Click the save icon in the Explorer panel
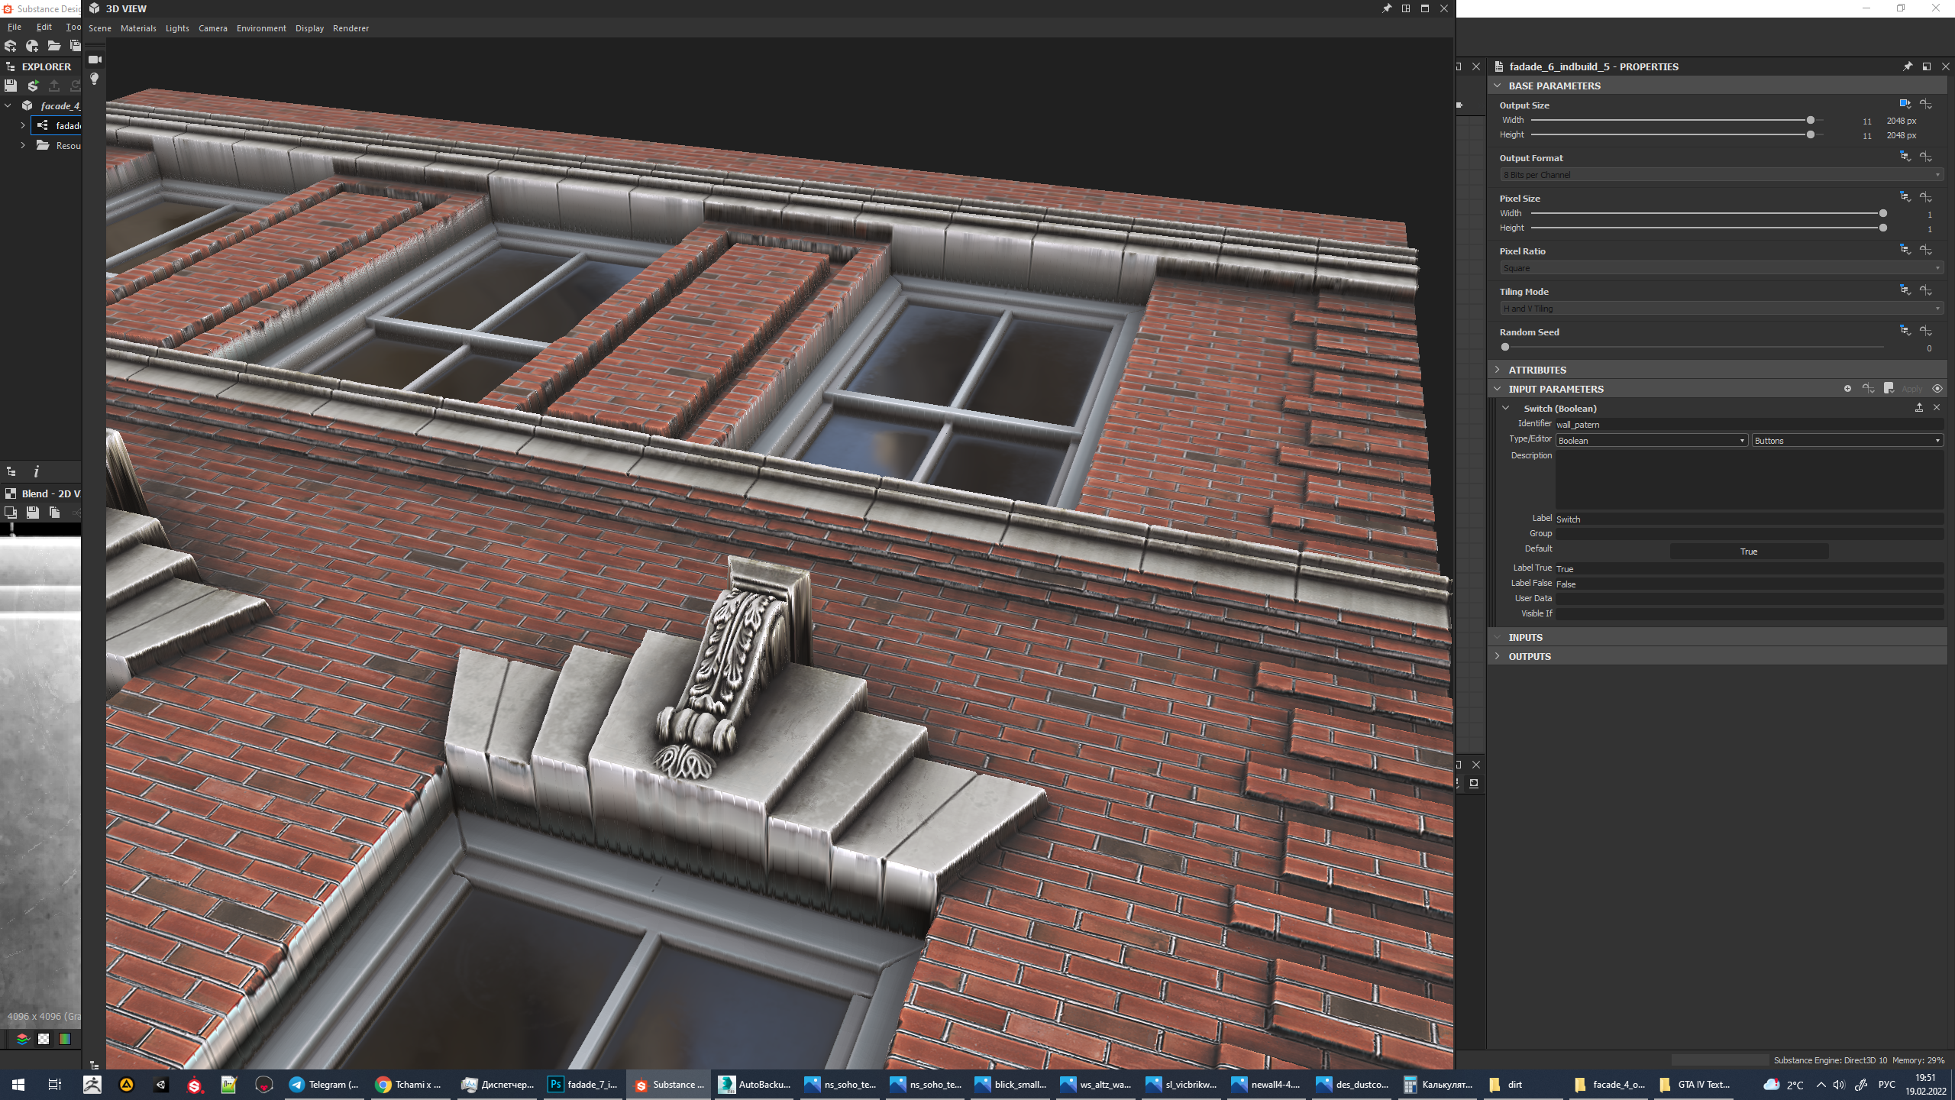 11,86
